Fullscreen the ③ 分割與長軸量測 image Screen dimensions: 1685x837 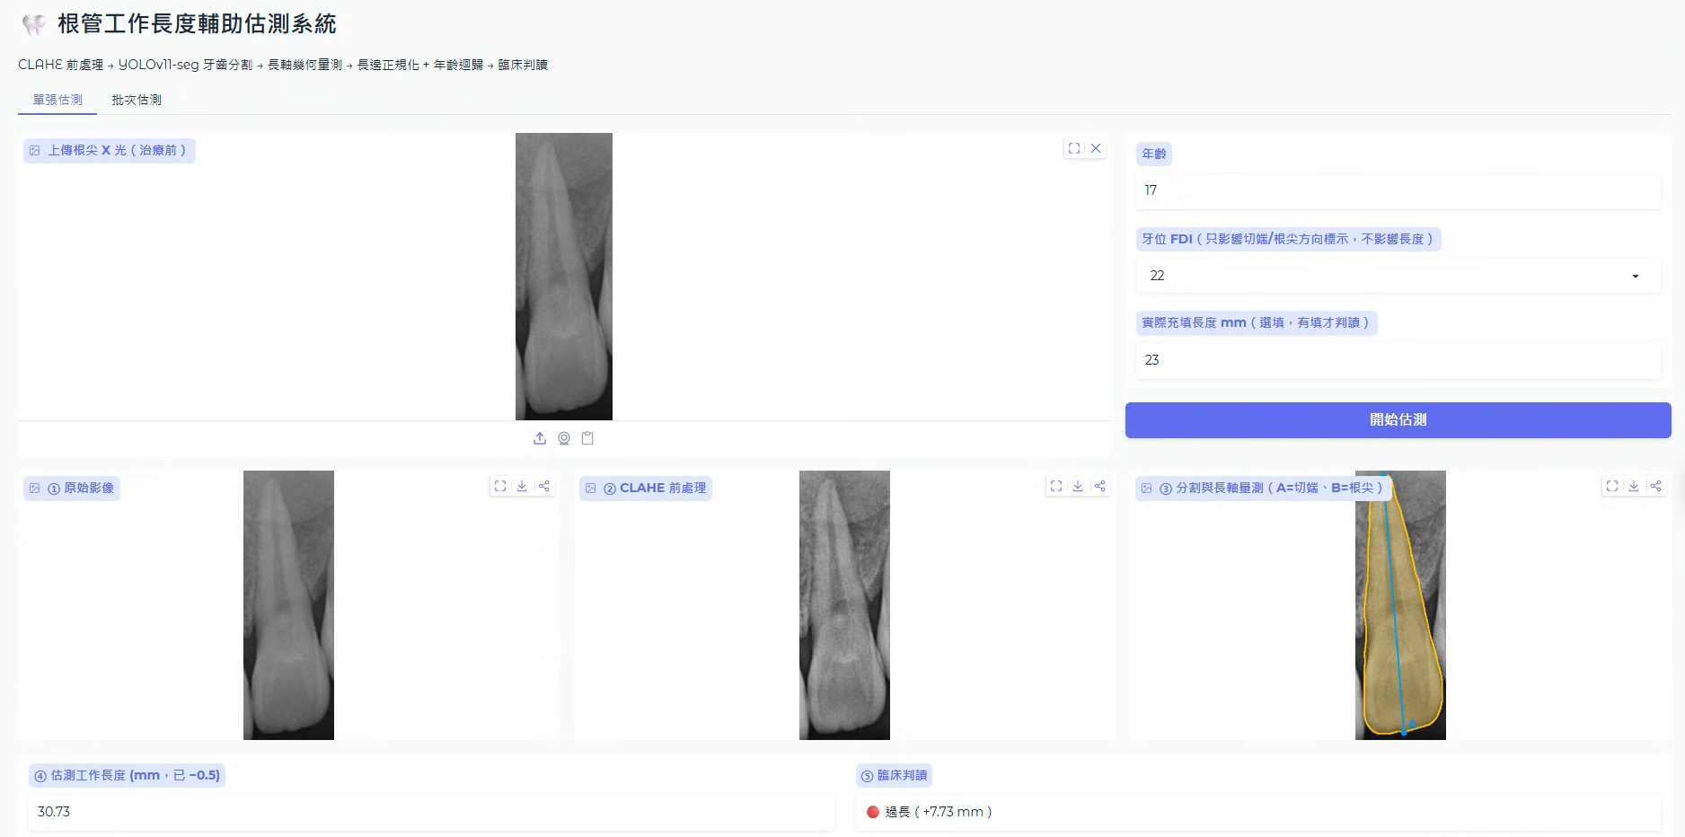coord(1612,486)
